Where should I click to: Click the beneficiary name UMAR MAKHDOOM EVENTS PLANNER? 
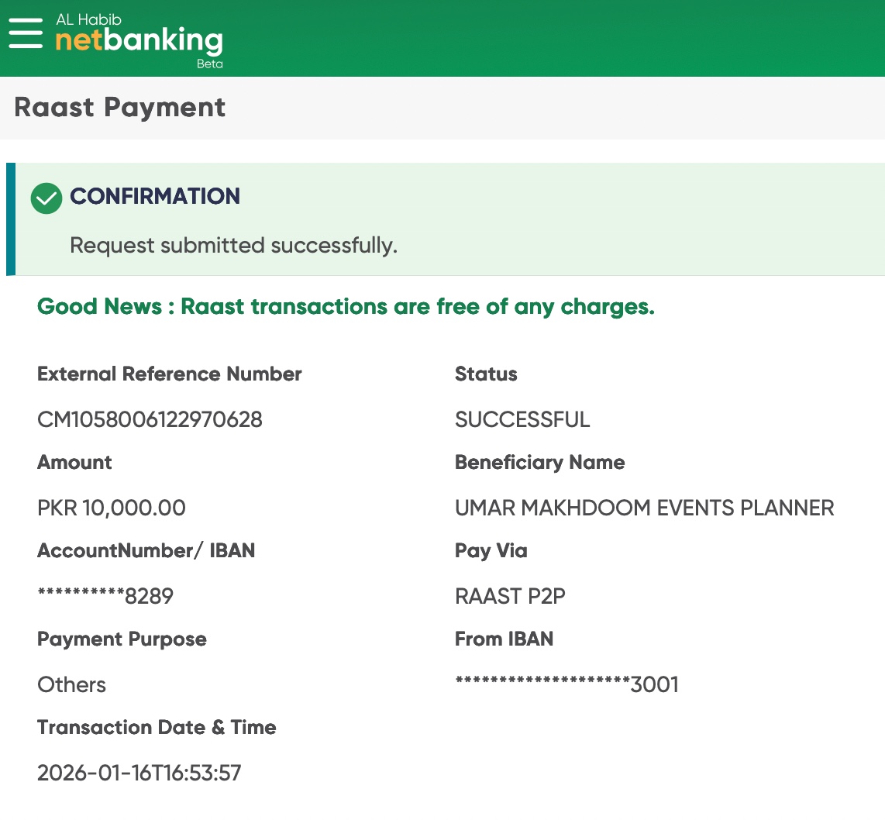(644, 508)
